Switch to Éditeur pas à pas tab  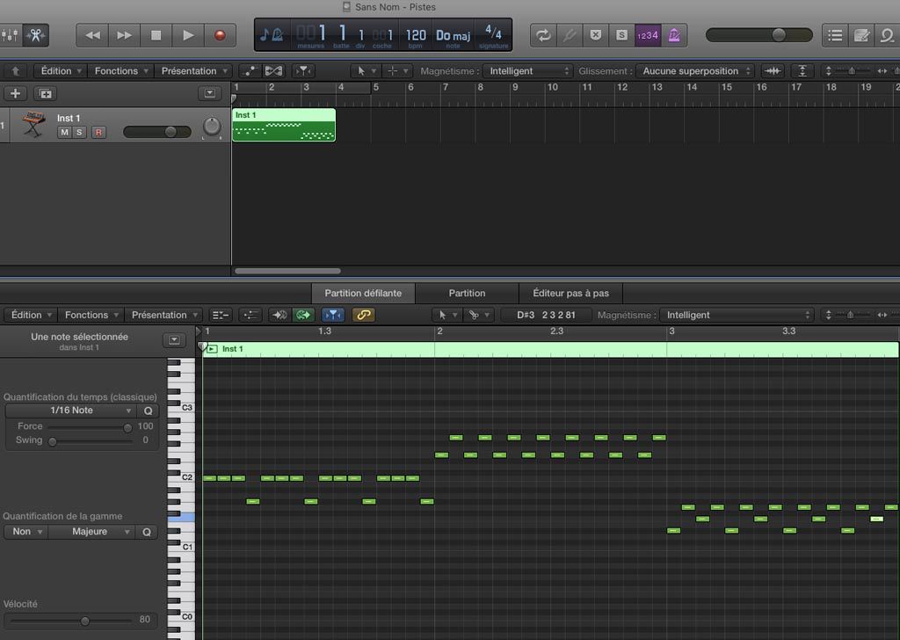(570, 293)
